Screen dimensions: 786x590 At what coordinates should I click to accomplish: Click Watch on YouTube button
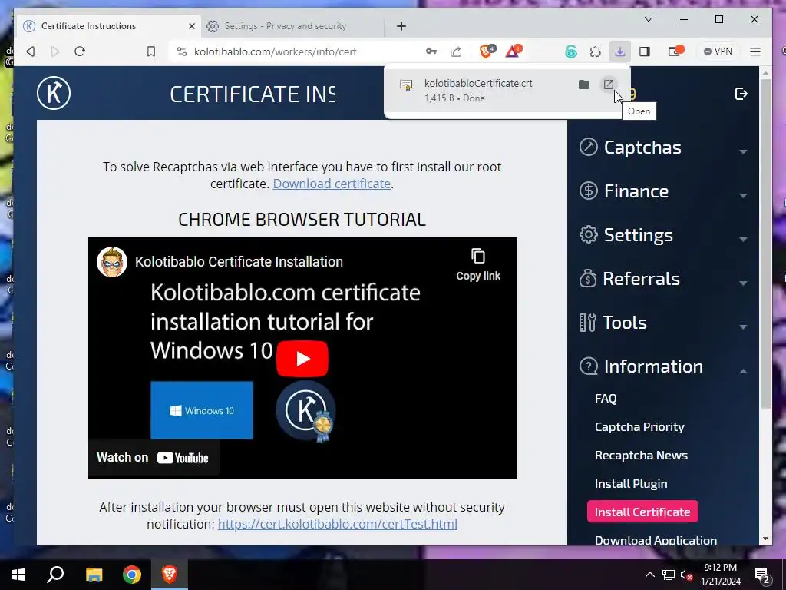pyautogui.click(x=153, y=458)
